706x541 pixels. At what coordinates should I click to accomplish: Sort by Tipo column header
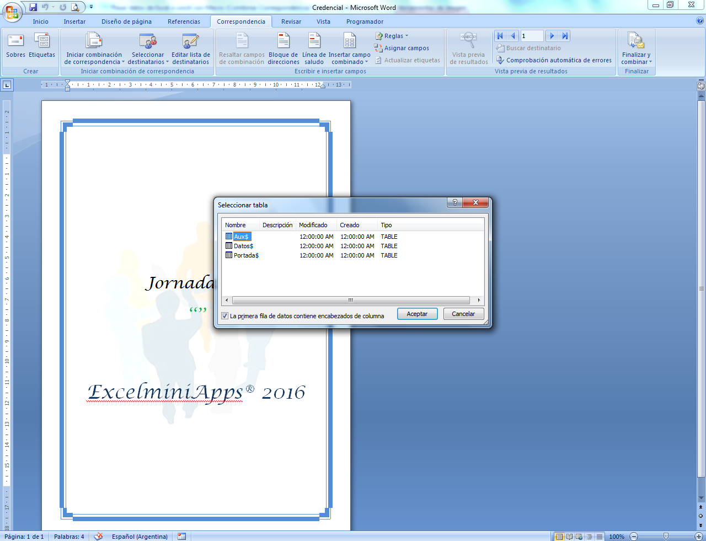430,225
